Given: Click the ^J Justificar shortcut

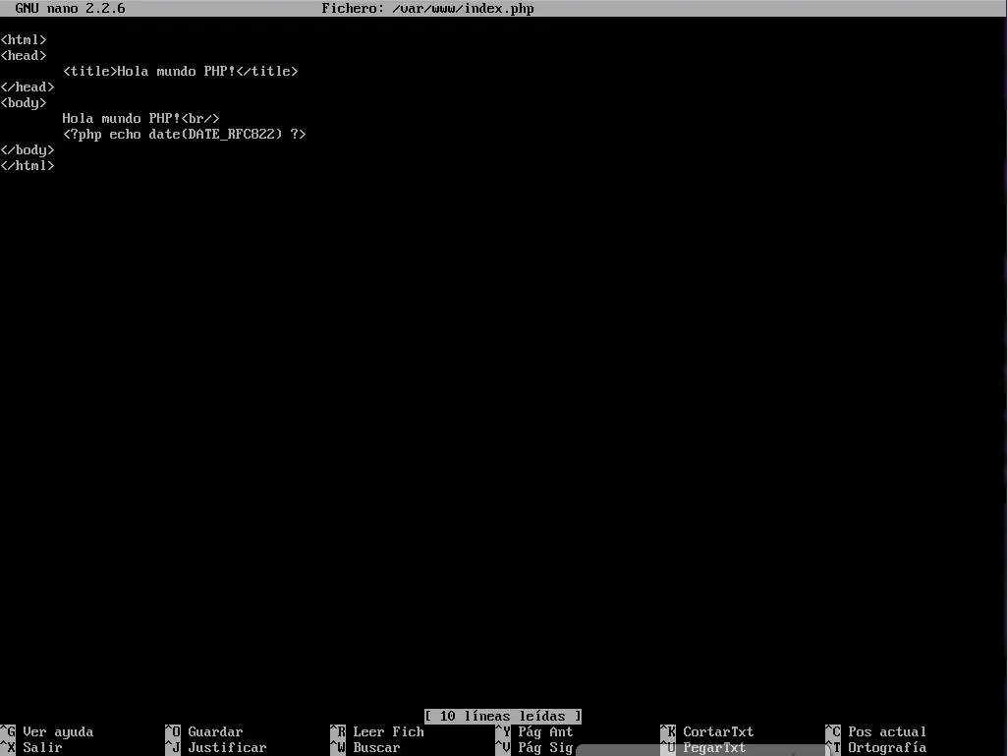Looking at the screenshot, I should pos(216,747).
